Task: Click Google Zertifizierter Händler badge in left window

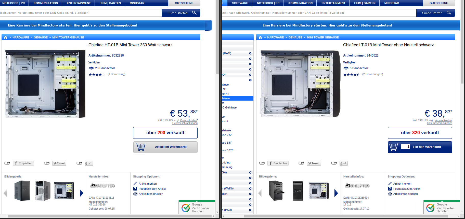Action: (x=197, y=207)
